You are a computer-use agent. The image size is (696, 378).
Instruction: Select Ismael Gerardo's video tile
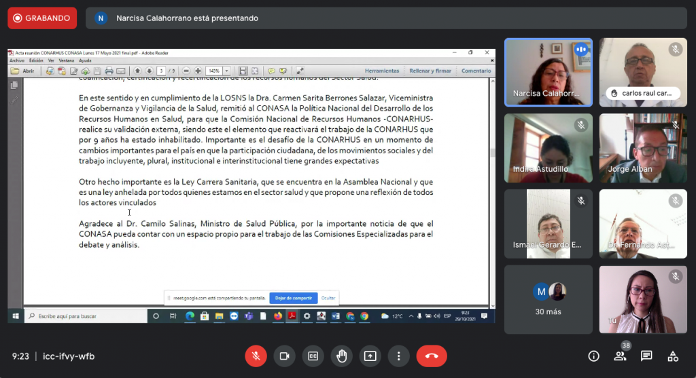pos(549,224)
